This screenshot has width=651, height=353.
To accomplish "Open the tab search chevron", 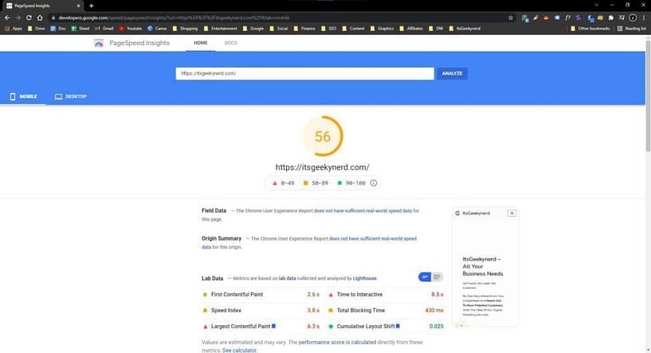I will pyautogui.click(x=596, y=6).
